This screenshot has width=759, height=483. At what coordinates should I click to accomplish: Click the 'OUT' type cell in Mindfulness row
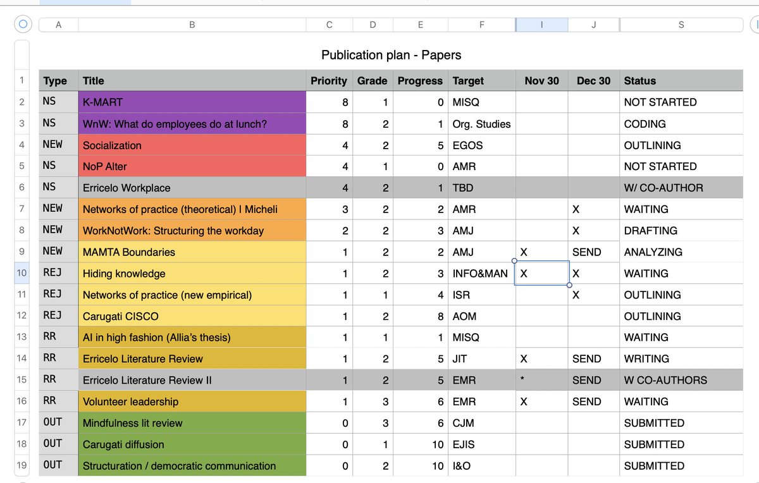coord(59,424)
